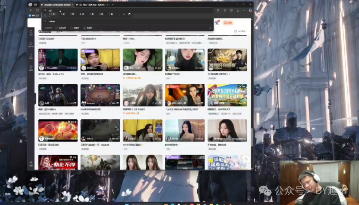Image resolution: width=359 pixels, height=205 pixels.
Task: Choose IME candidate number 7
Action: point(111,14)
